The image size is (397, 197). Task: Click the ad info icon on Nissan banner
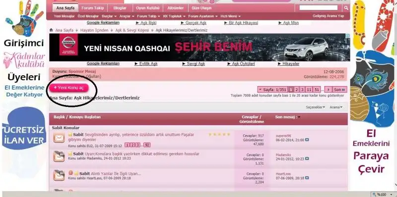pos(348,36)
